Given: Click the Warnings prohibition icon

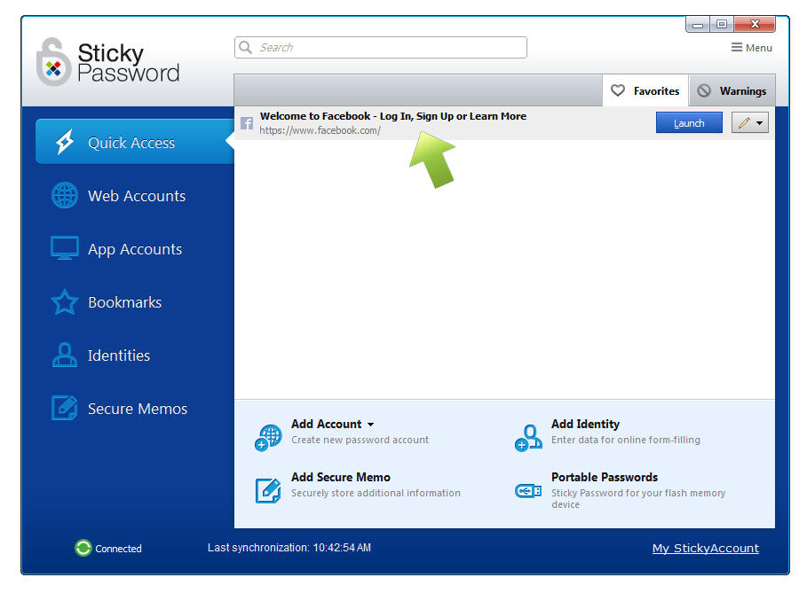Looking at the screenshot, I should point(703,90).
